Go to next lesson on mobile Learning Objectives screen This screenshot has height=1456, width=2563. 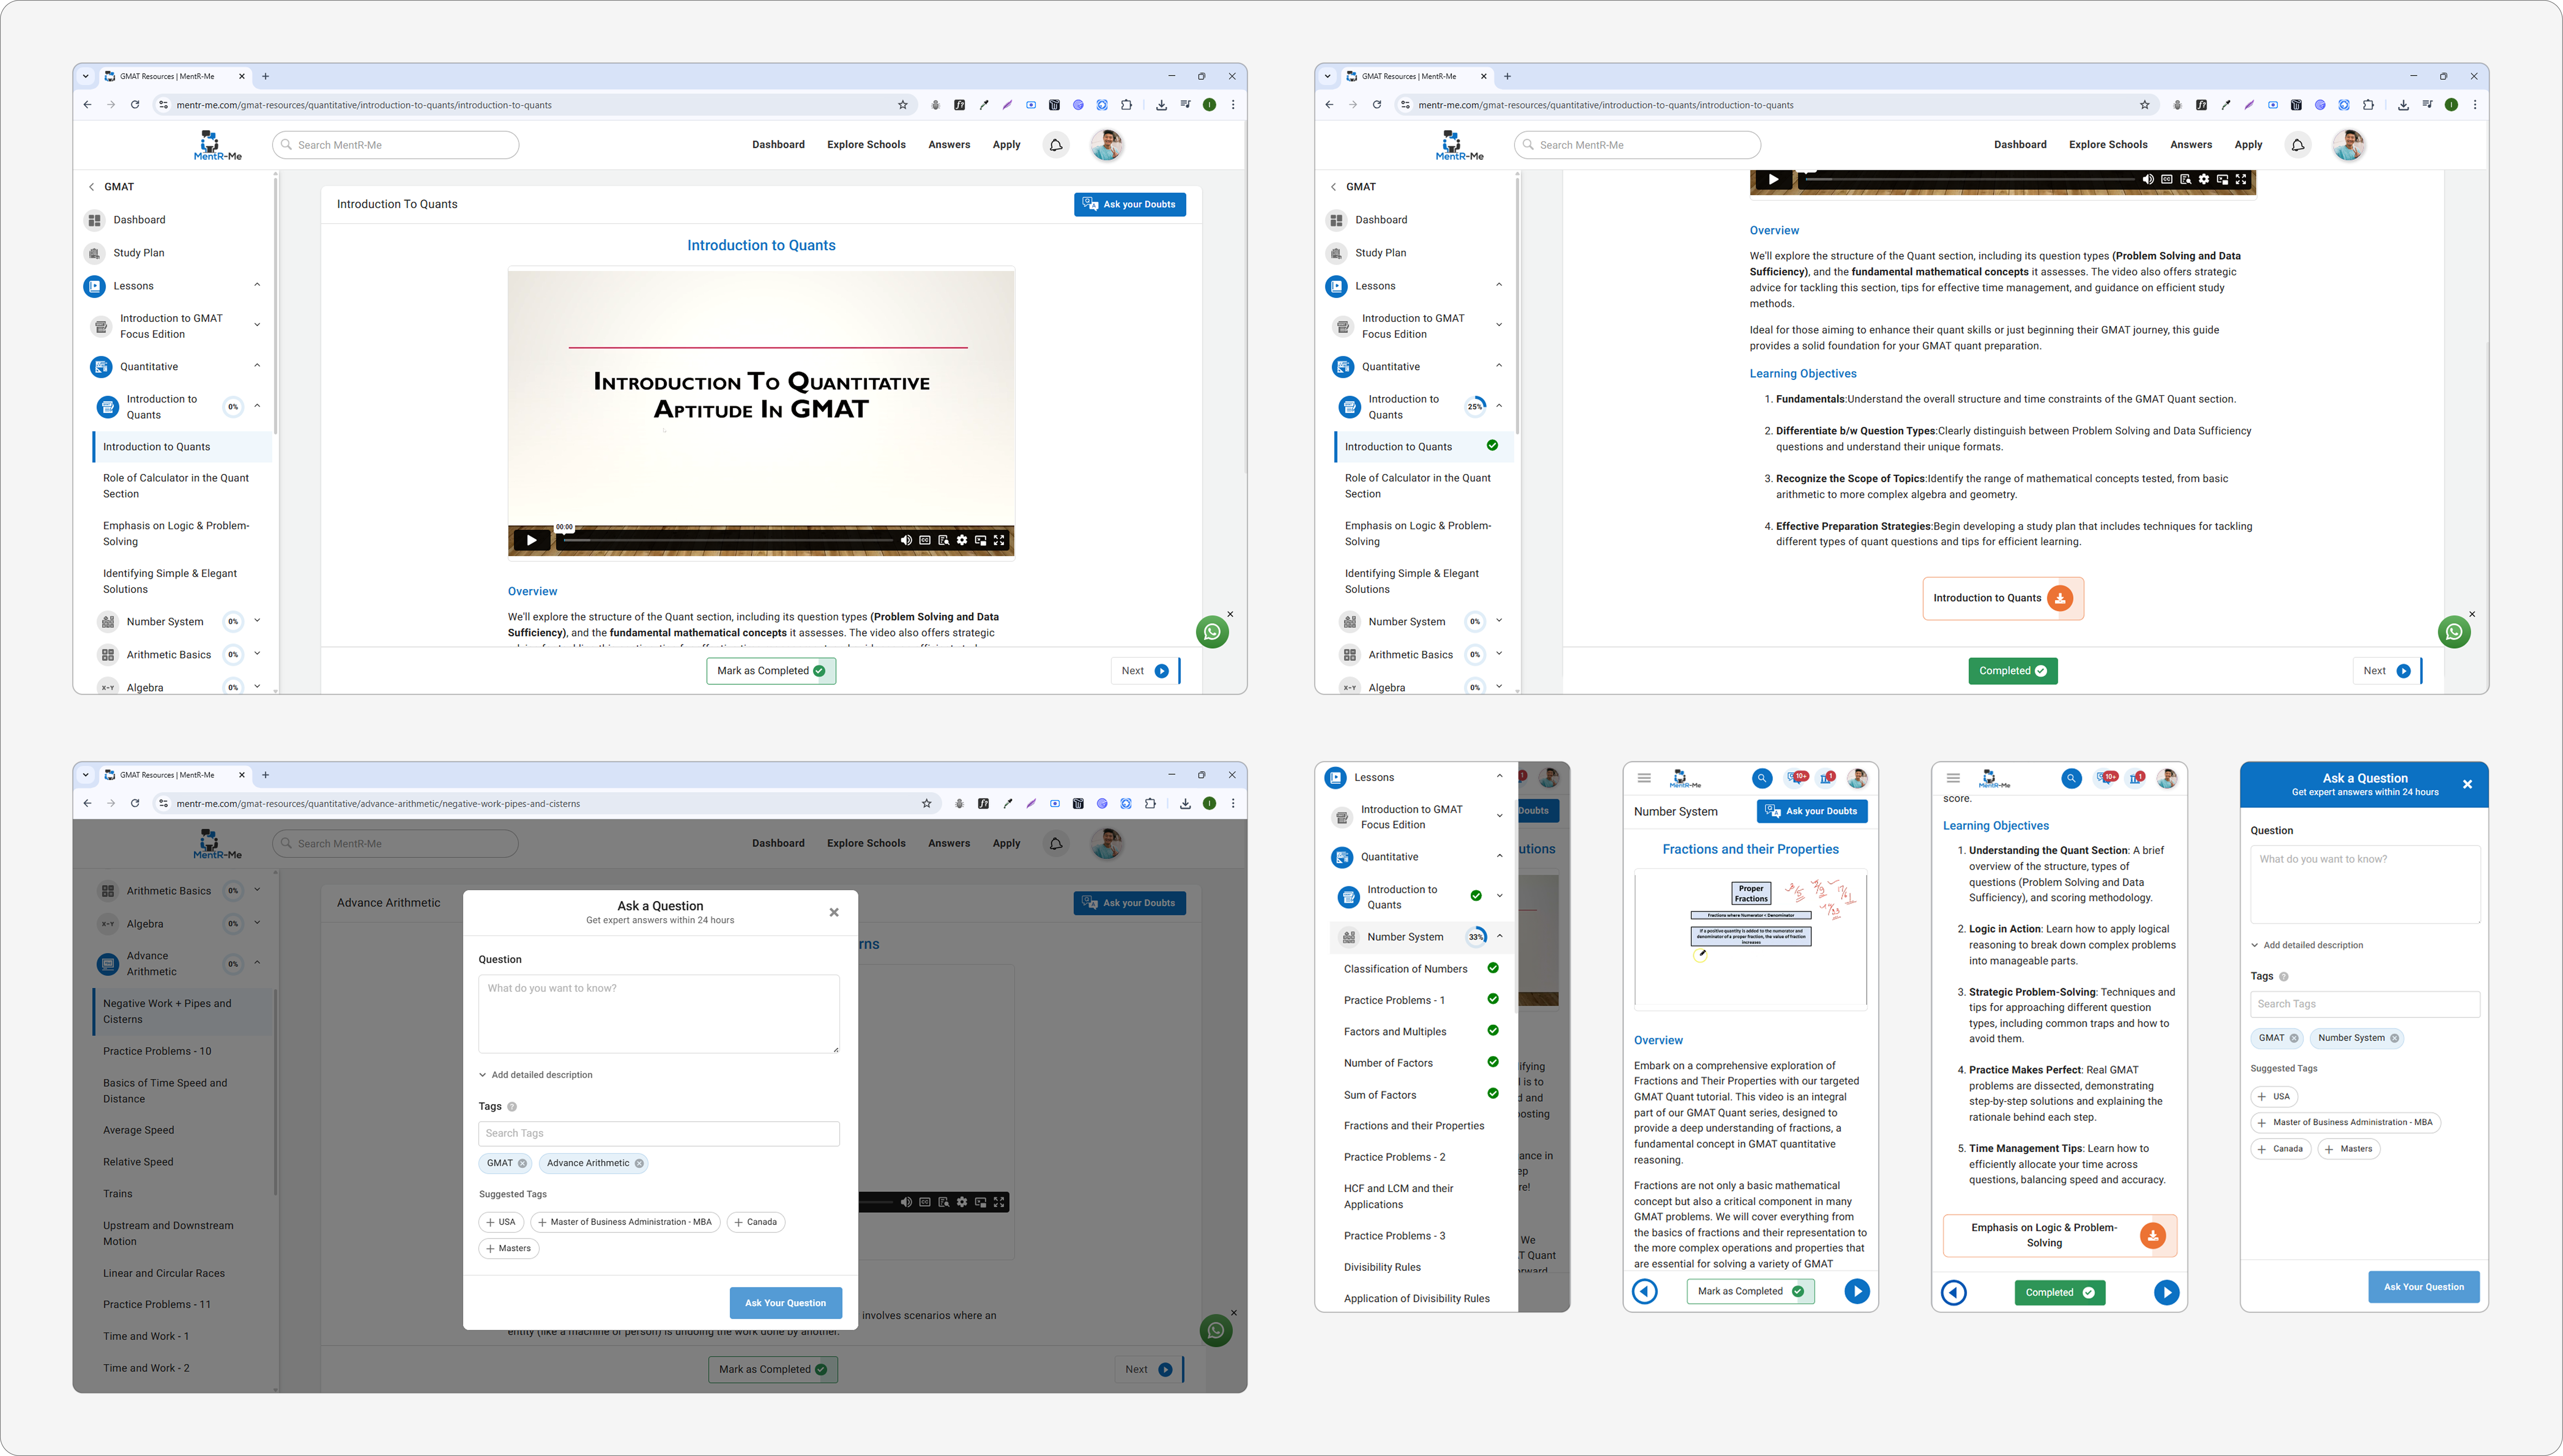(2166, 1292)
